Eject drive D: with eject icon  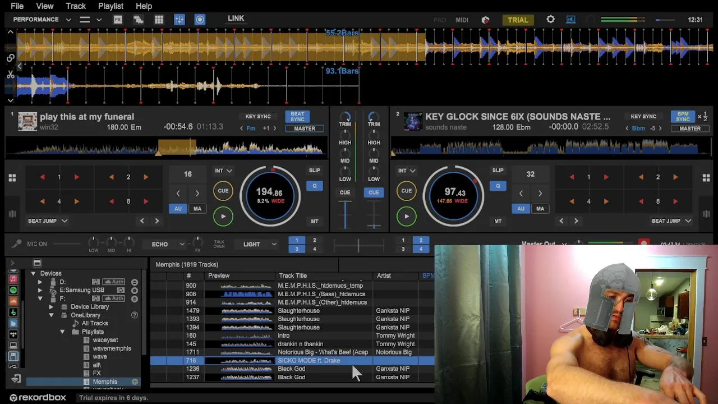[x=135, y=282]
